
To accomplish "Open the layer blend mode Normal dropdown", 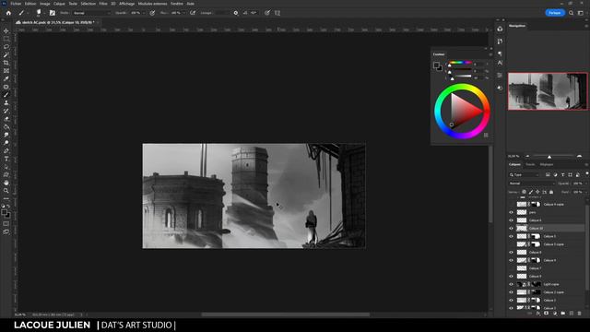I will [532, 184].
